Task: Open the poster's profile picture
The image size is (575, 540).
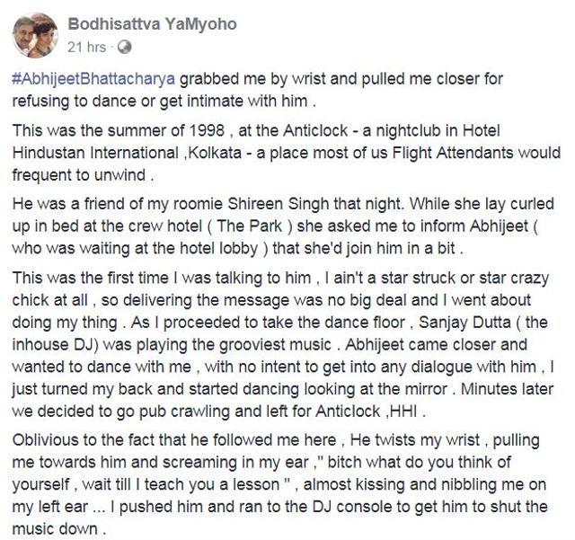Action: click(x=35, y=35)
